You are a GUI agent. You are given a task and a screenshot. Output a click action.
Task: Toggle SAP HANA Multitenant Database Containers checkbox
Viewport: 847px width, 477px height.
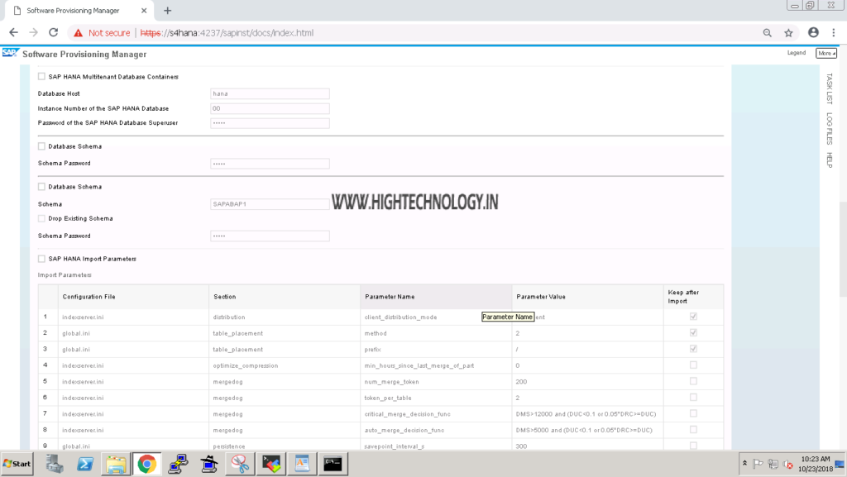pos(41,77)
